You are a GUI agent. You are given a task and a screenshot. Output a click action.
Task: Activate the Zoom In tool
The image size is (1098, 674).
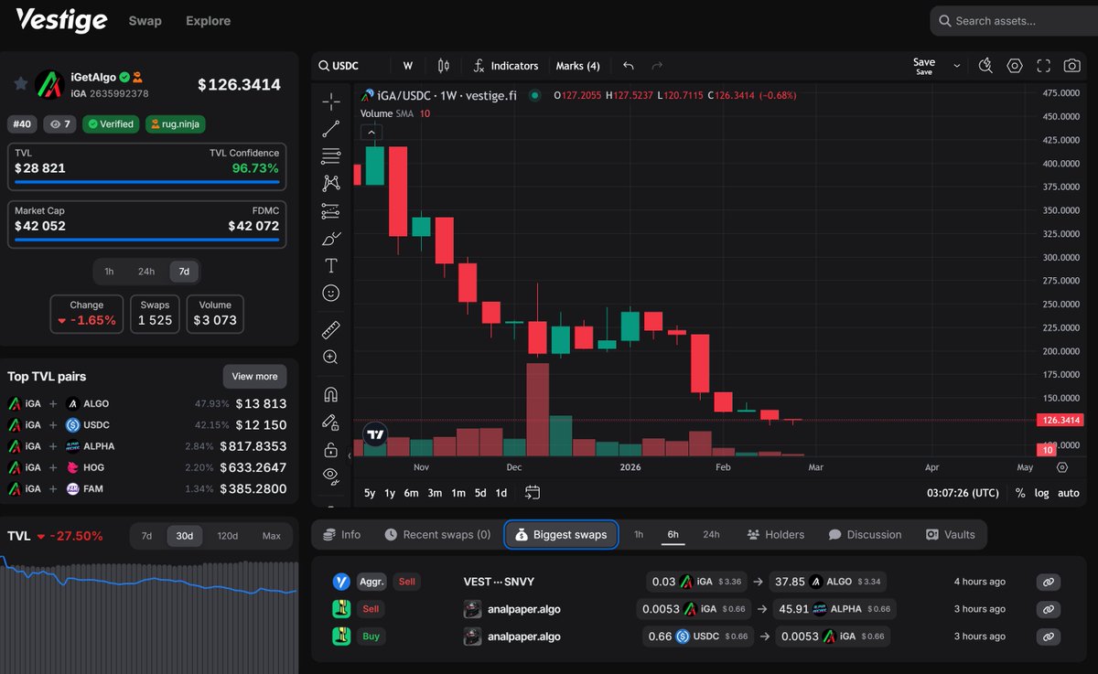tap(330, 357)
